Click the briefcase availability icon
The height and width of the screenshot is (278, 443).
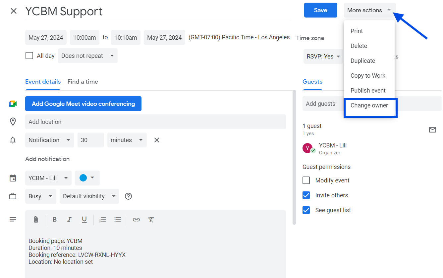13,196
